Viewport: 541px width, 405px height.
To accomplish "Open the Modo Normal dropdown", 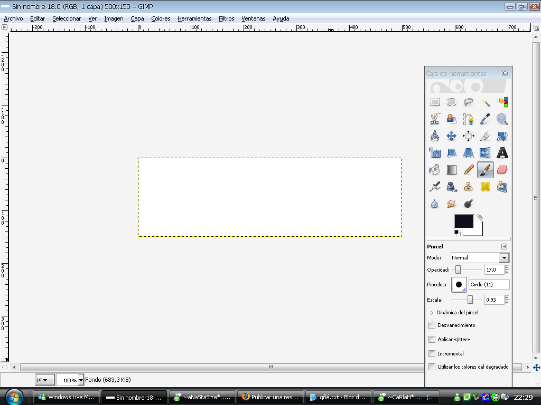I will [480, 257].
